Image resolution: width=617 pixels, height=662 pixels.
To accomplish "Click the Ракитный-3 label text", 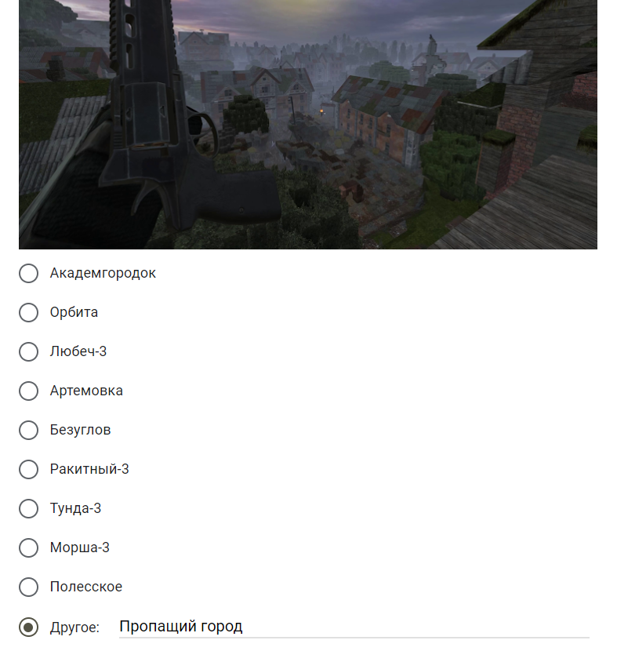I will click(x=89, y=469).
